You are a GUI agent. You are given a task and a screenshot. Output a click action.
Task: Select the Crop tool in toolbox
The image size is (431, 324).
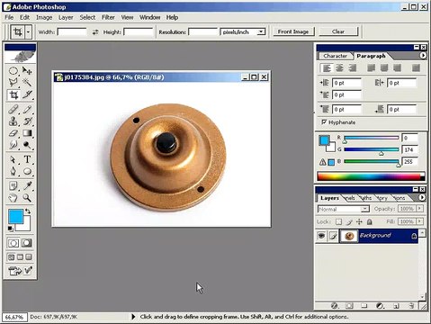(13, 95)
